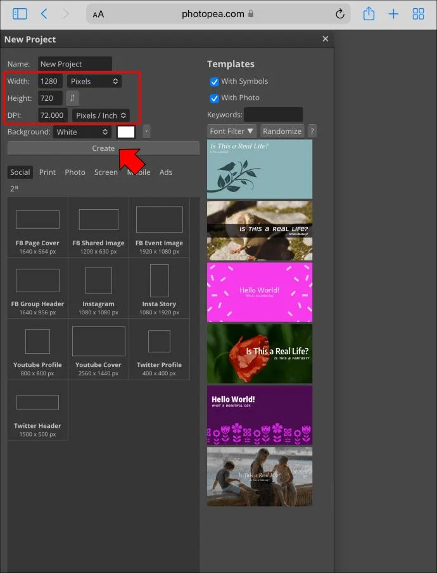Switch to the Print tab
Image resolution: width=437 pixels, height=573 pixels.
[x=47, y=172]
